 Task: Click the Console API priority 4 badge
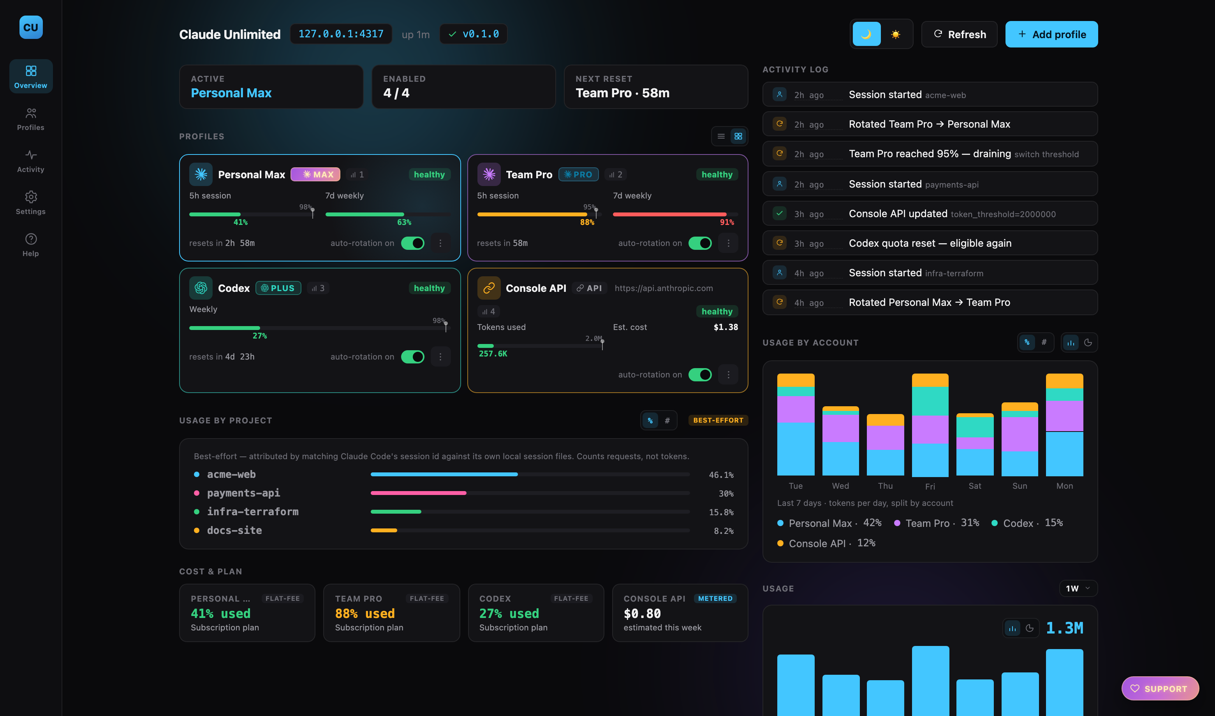[488, 311]
